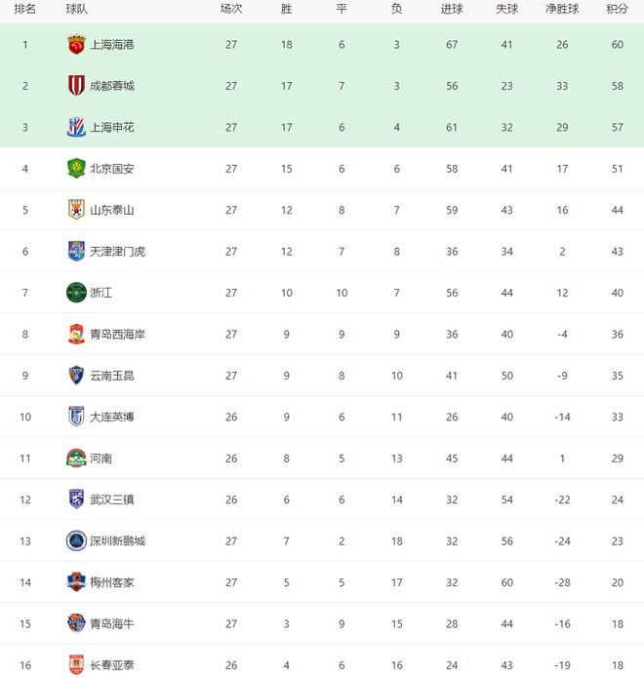
Task: Click the Shenzhen Peng City (深圳新鹏城) badge
Action: coord(76,541)
